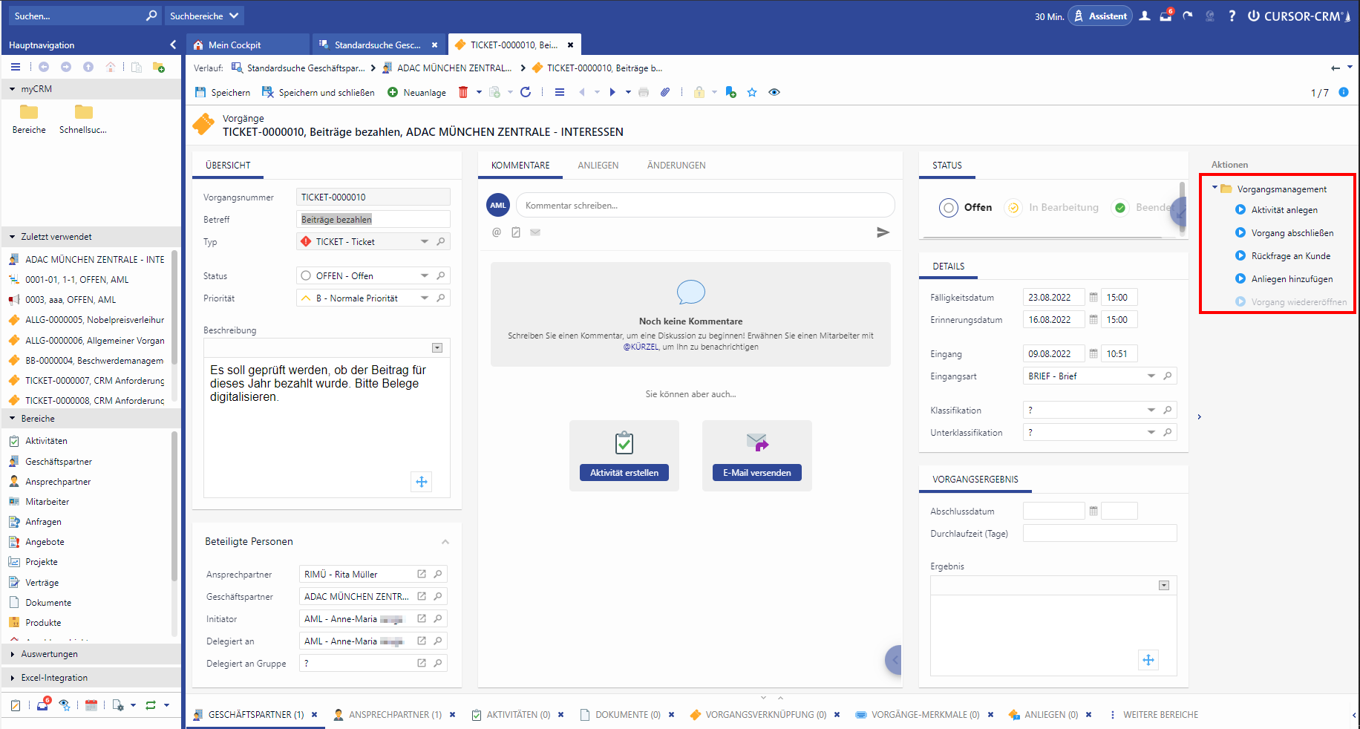Click the paperclip attachment icon
Image resolution: width=1360 pixels, height=729 pixels.
[x=665, y=92]
